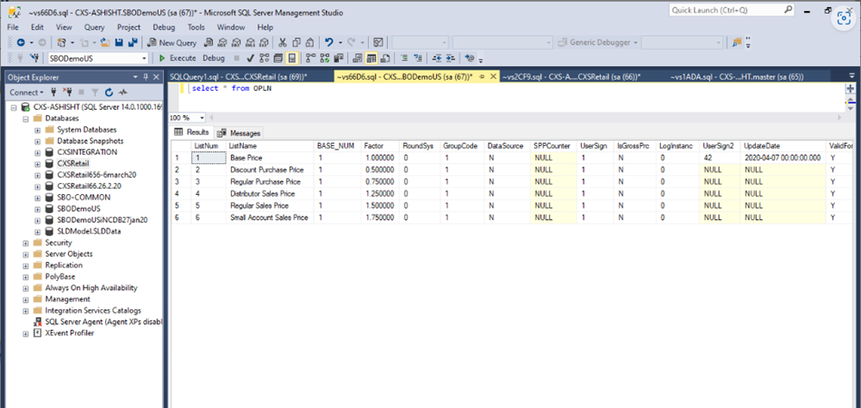Click the Open File folder icon

[x=105, y=43]
